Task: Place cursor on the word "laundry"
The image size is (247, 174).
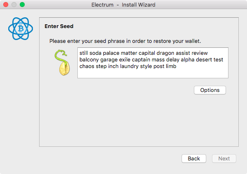Action: click(x=129, y=66)
